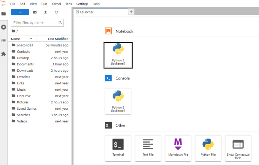259x165 pixels.
Task: Click the Upload Files icon
Action: (x=45, y=12)
